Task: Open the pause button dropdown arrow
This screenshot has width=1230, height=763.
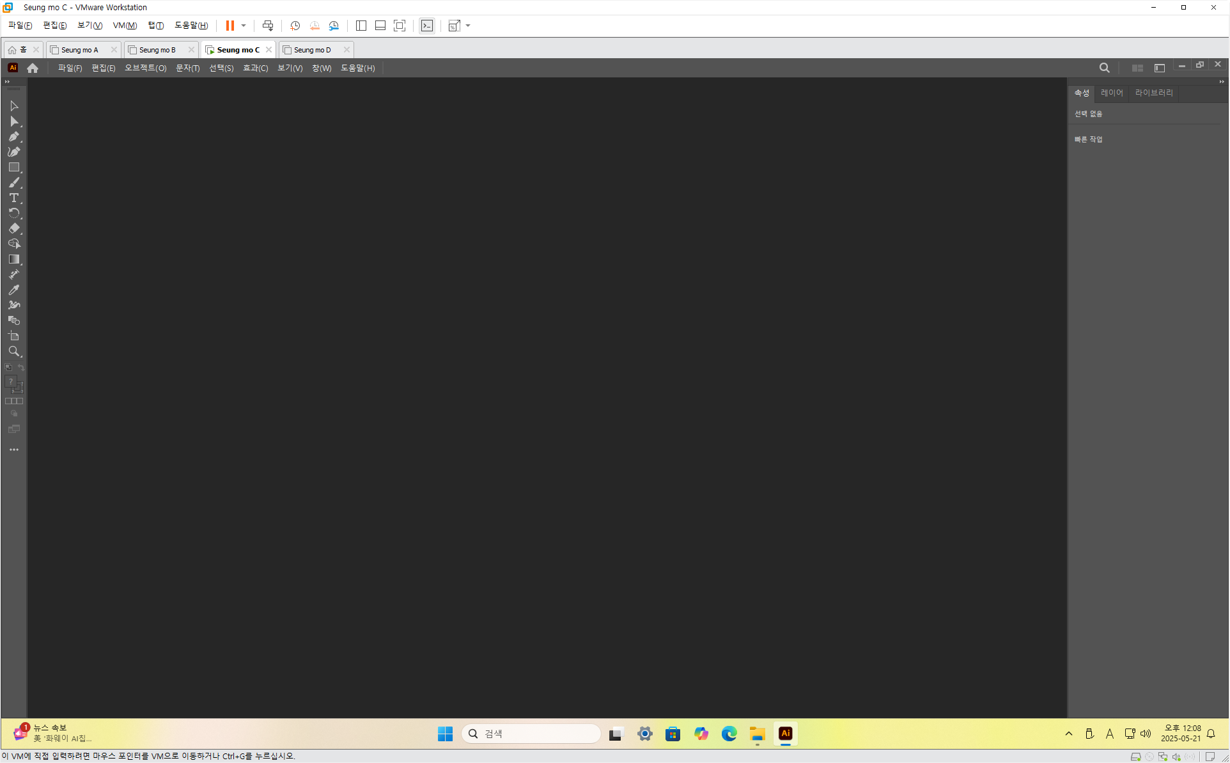Action: [244, 26]
